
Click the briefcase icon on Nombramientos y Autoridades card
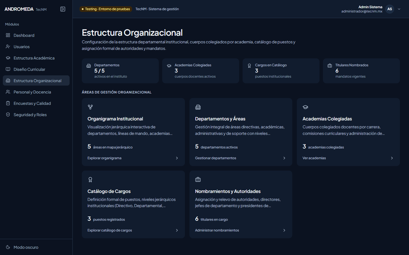198,180
